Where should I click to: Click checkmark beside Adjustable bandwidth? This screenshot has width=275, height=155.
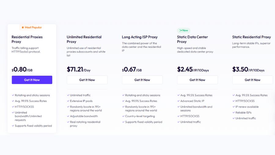pyautogui.click(x=68, y=116)
